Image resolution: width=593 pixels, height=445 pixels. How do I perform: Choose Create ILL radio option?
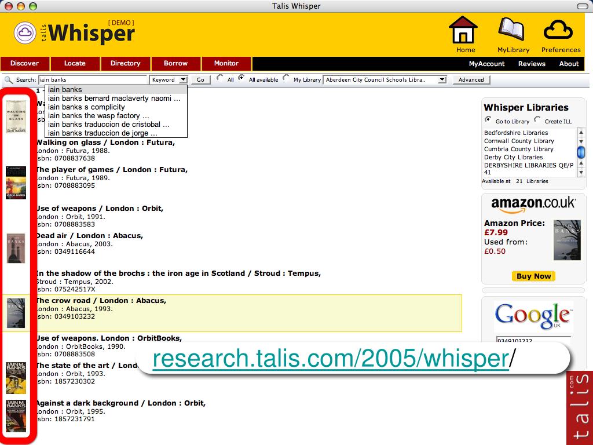pos(537,119)
